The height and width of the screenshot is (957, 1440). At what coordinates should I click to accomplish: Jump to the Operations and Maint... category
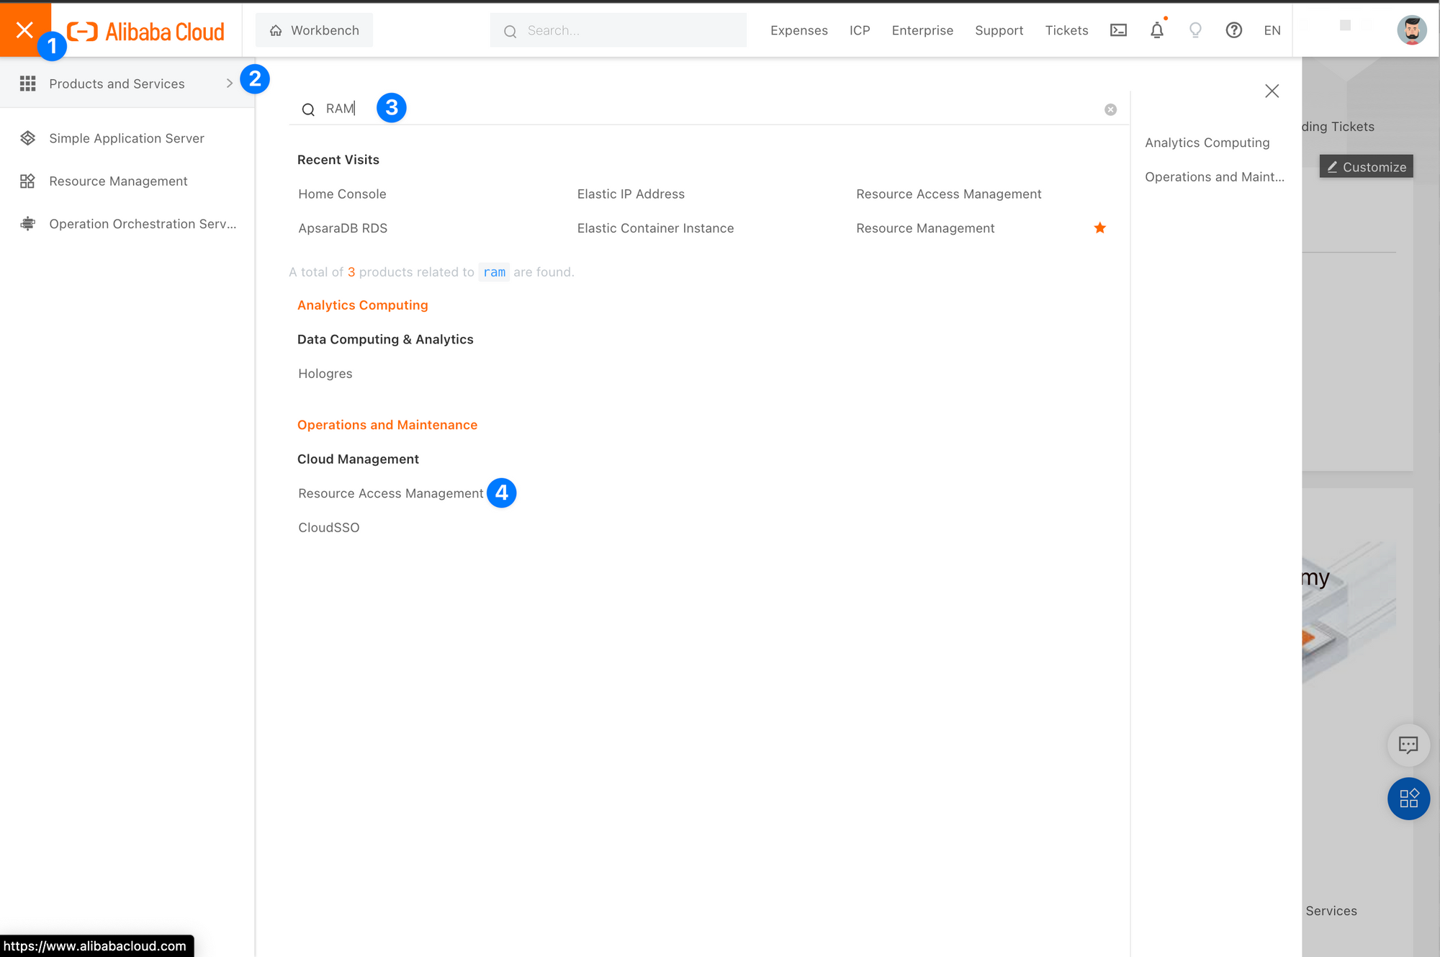pyautogui.click(x=1214, y=177)
